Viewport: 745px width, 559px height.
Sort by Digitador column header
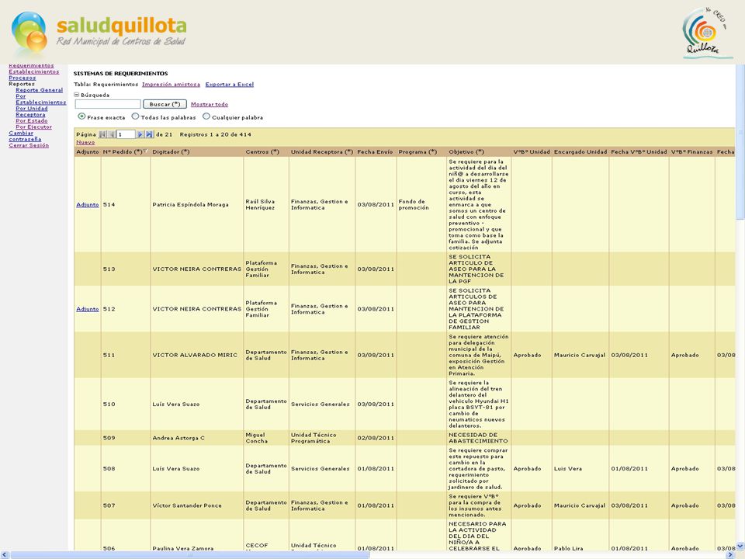[171, 152]
